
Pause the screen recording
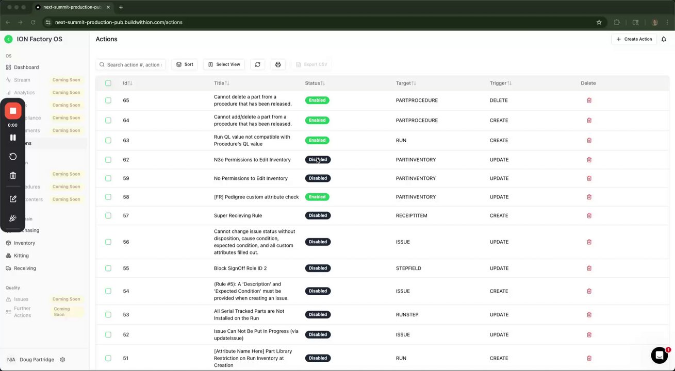point(13,138)
